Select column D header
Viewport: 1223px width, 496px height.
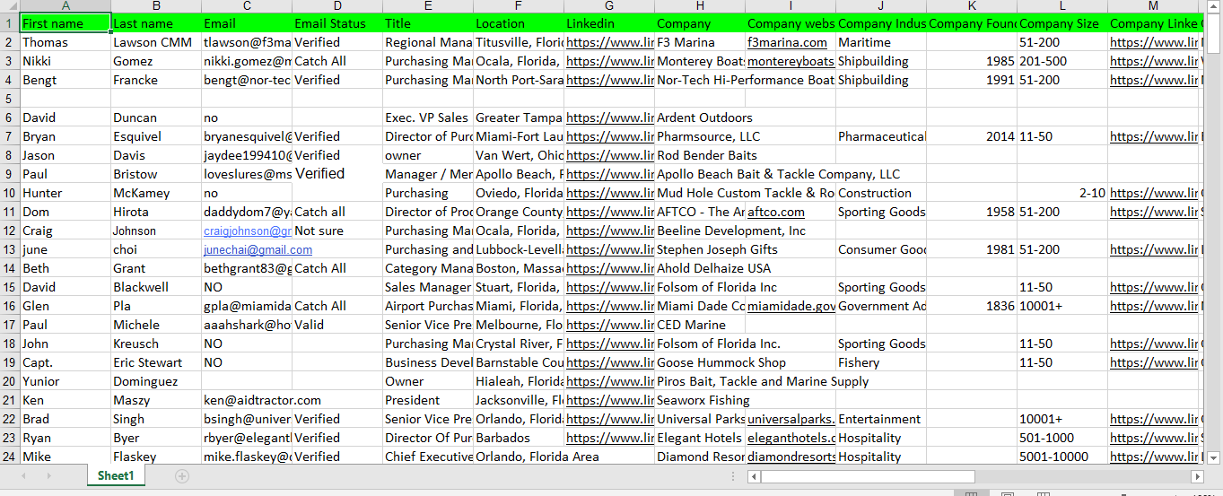coord(337,6)
